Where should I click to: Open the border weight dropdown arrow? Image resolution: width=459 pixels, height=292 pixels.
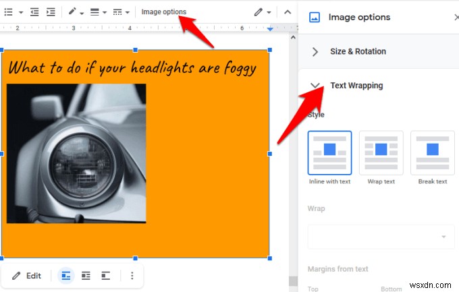pos(105,12)
